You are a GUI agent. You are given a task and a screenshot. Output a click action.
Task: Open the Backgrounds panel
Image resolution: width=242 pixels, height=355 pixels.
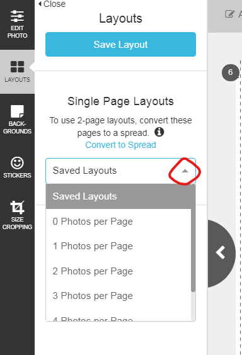(17, 120)
